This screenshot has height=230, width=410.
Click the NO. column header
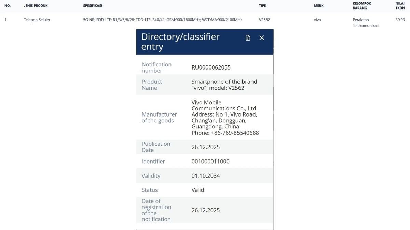(8, 6)
